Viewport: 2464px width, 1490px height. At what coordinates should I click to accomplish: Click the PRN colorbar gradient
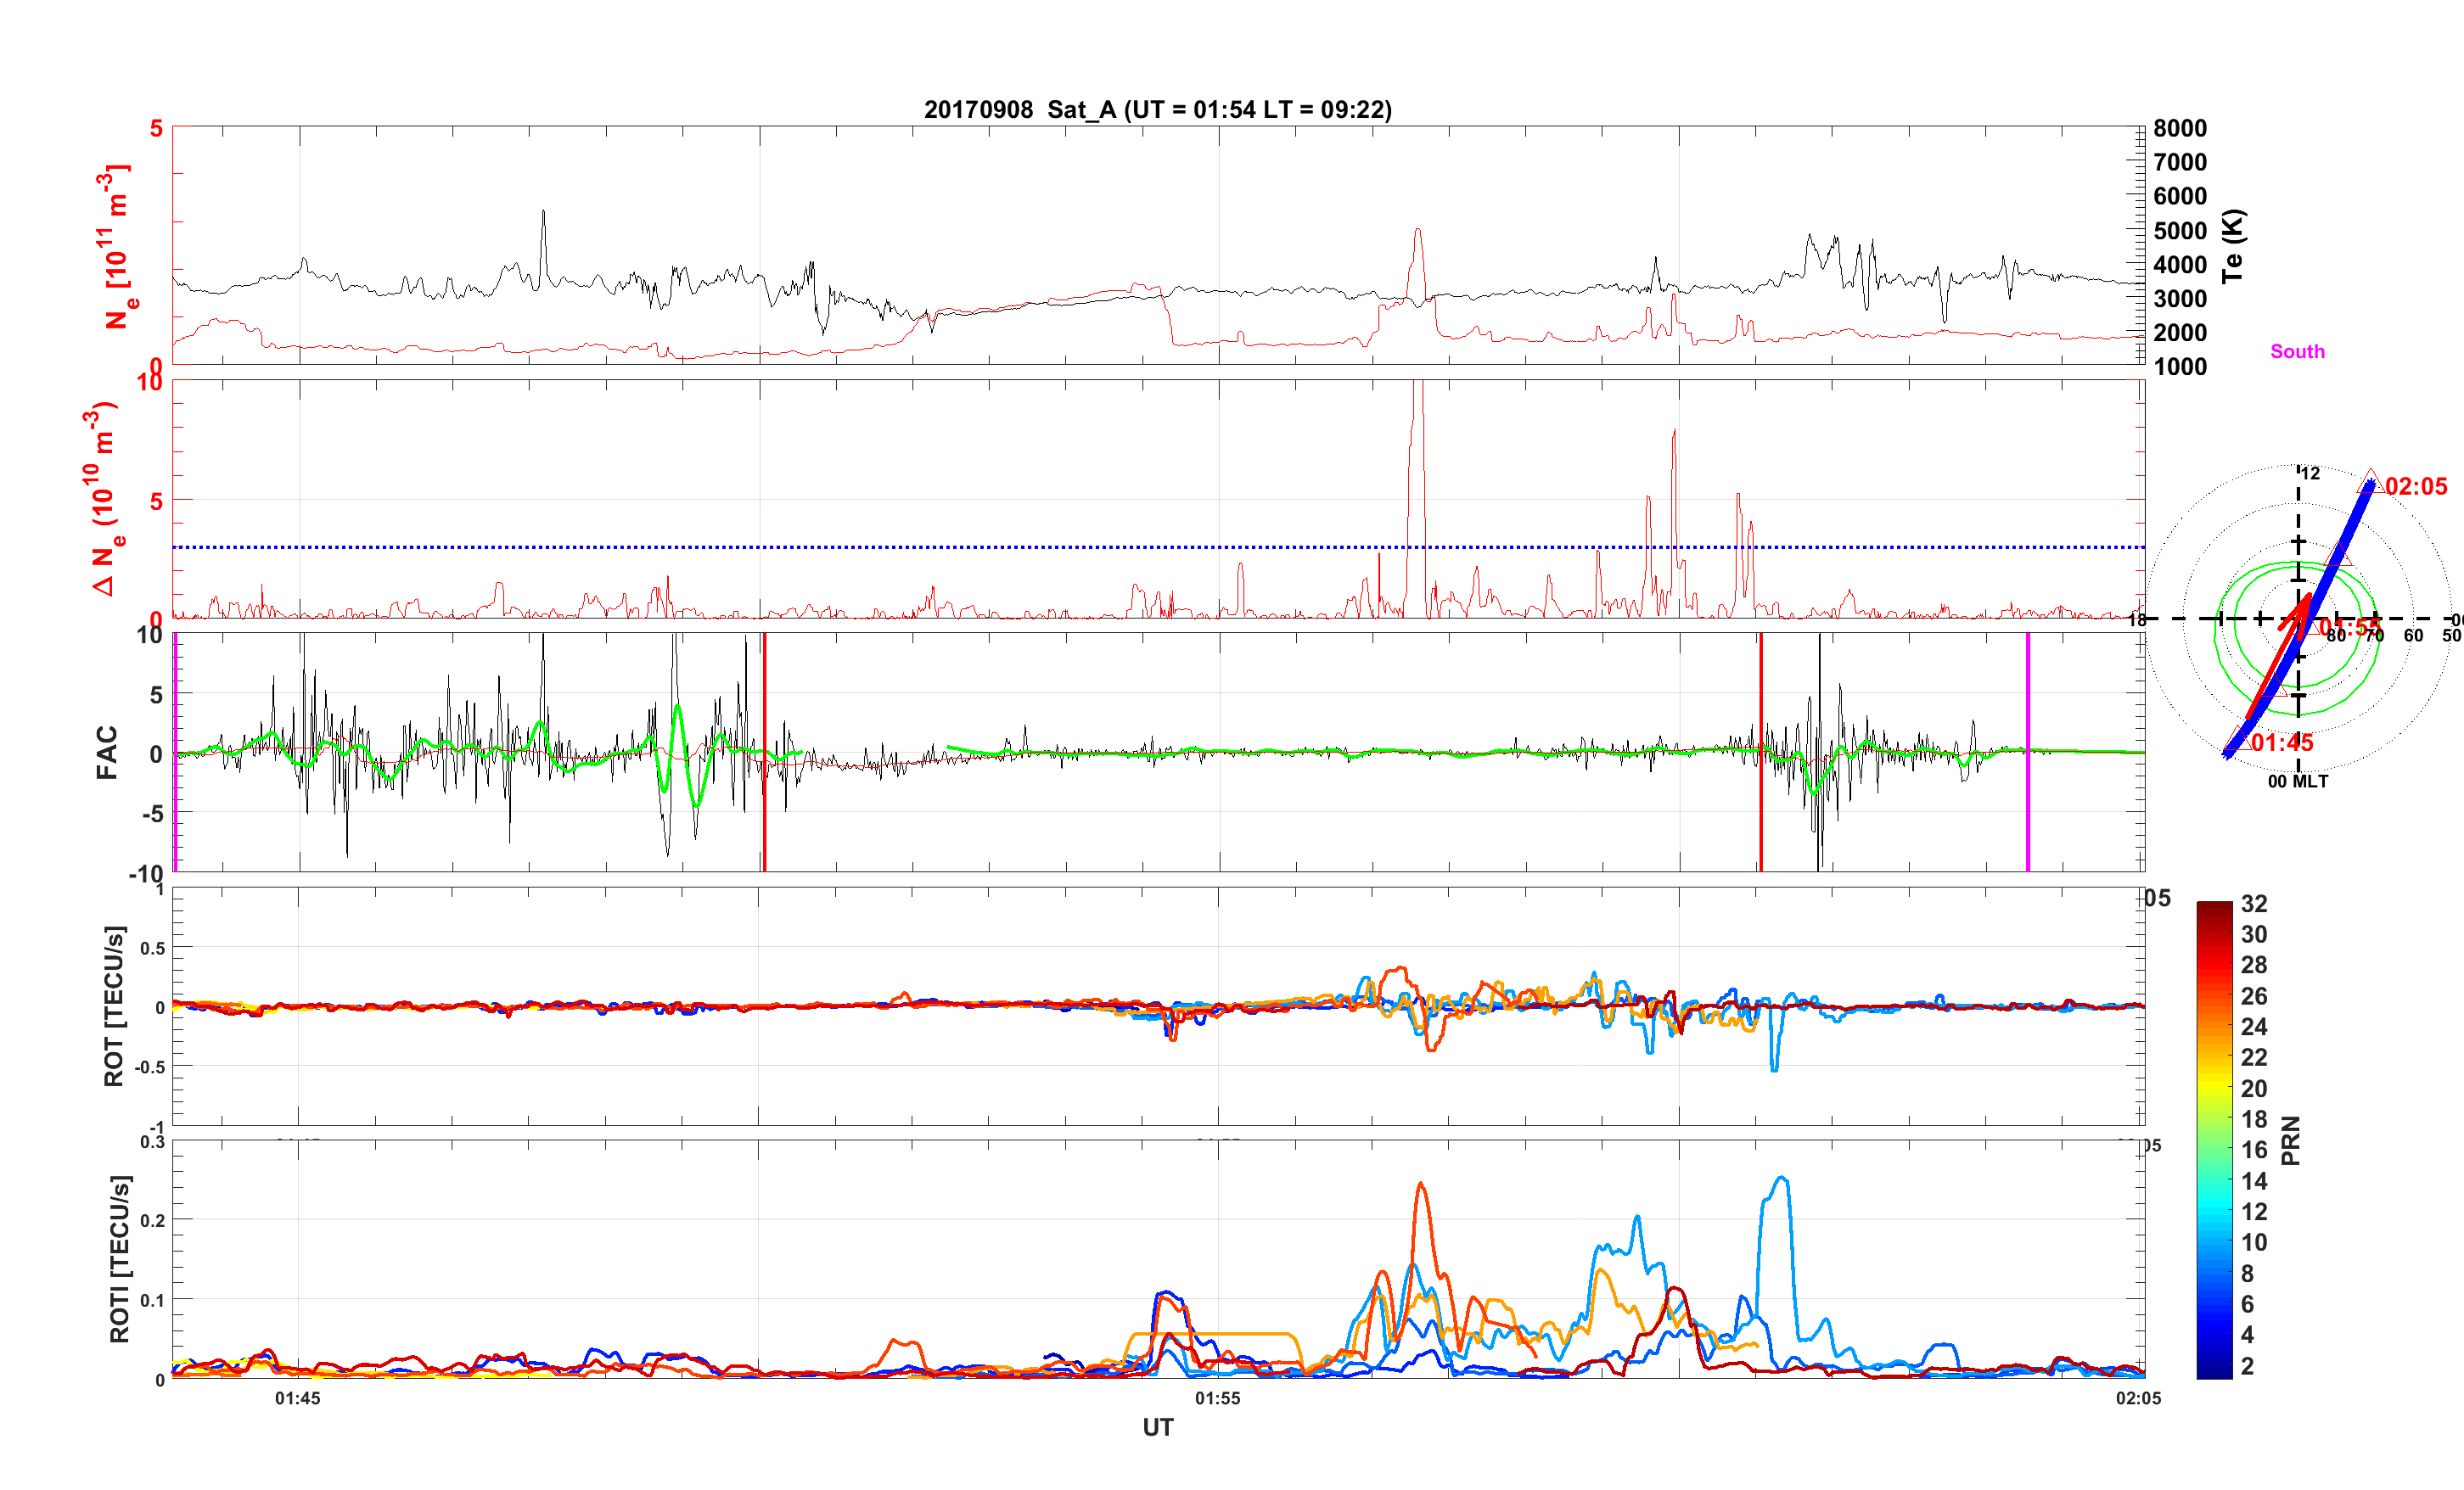click(x=2214, y=1140)
